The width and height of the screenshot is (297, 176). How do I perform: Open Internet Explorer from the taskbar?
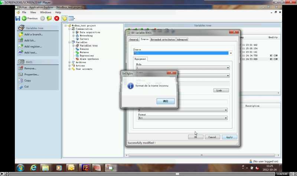tap(33, 168)
